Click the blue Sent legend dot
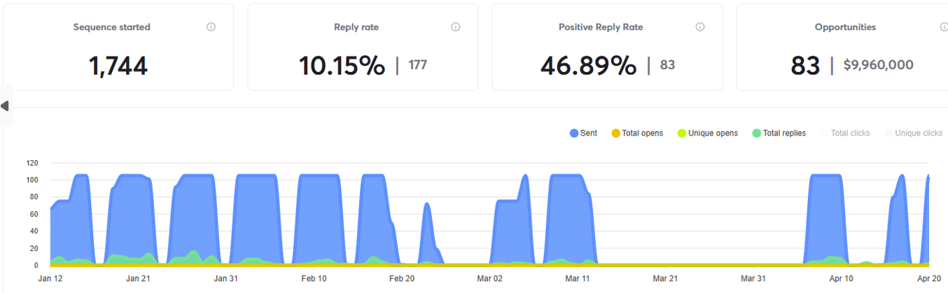The image size is (948, 293). pyautogui.click(x=574, y=133)
